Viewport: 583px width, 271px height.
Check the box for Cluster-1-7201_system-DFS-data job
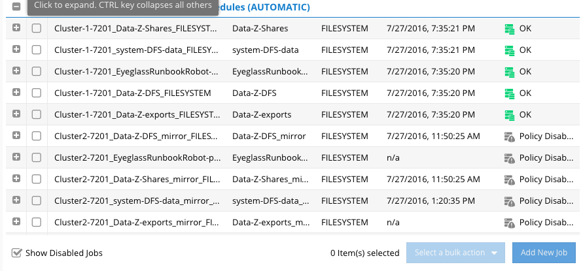point(37,50)
